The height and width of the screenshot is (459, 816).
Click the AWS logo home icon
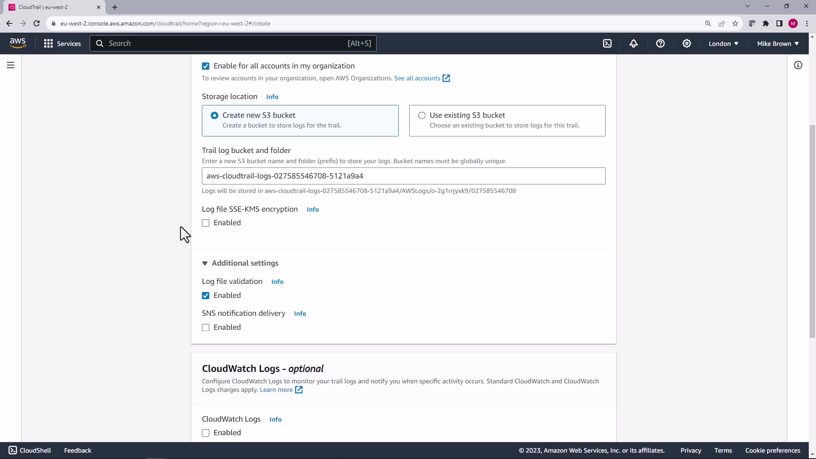point(17,43)
